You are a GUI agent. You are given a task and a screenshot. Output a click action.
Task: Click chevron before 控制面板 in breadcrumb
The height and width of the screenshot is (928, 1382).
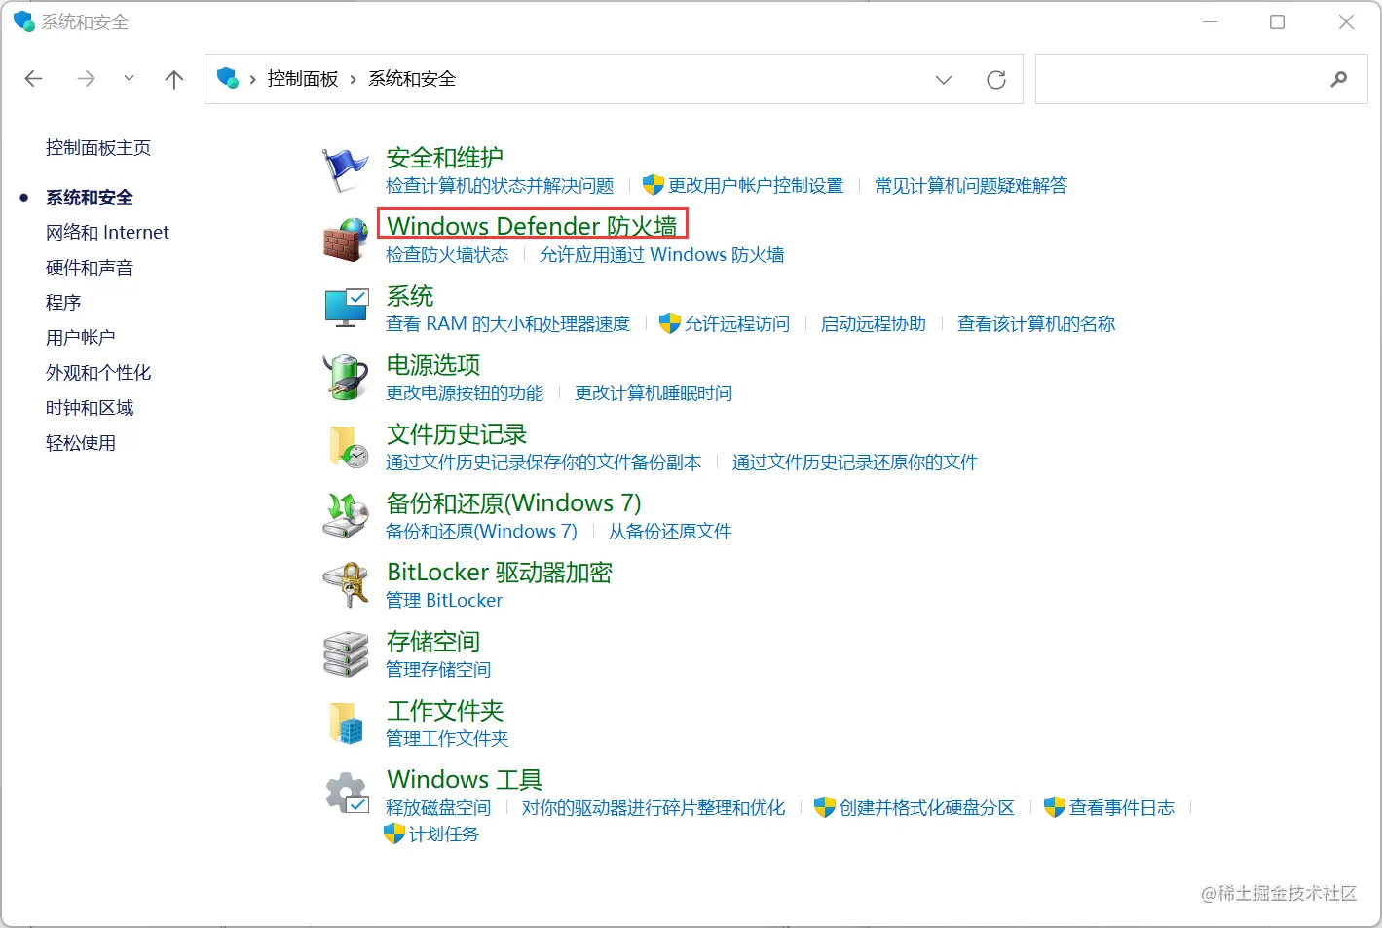(x=252, y=79)
